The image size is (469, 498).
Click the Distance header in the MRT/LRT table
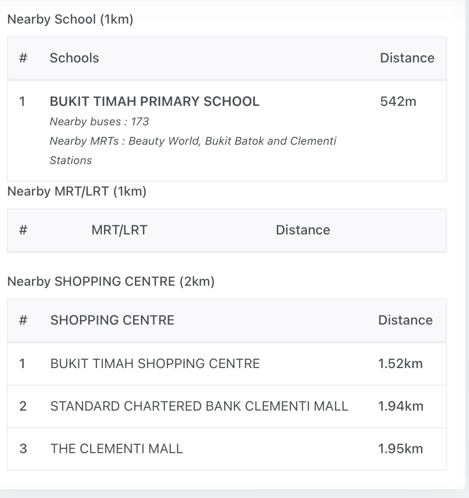(303, 230)
